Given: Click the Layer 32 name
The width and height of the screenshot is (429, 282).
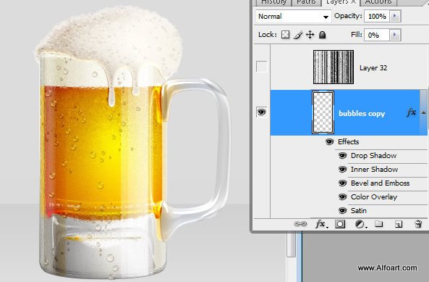Looking at the screenshot, I should [373, 68].
